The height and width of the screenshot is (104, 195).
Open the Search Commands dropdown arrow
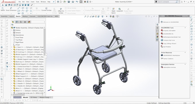(x=179, y=2)
